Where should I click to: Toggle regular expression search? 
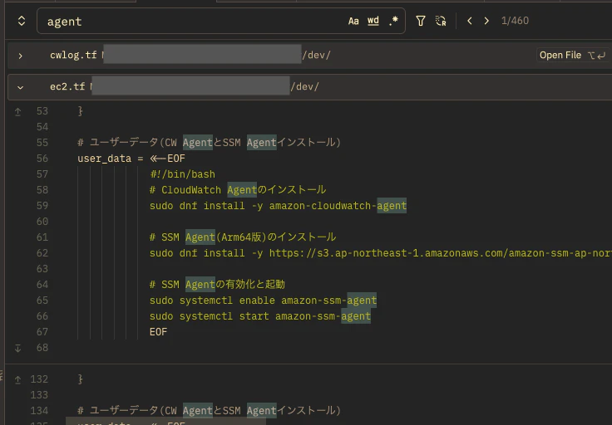click(393, 21)
